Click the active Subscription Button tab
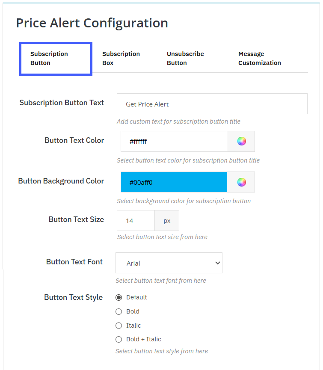Viewport: 323px width, 370px height. (56, 58)
